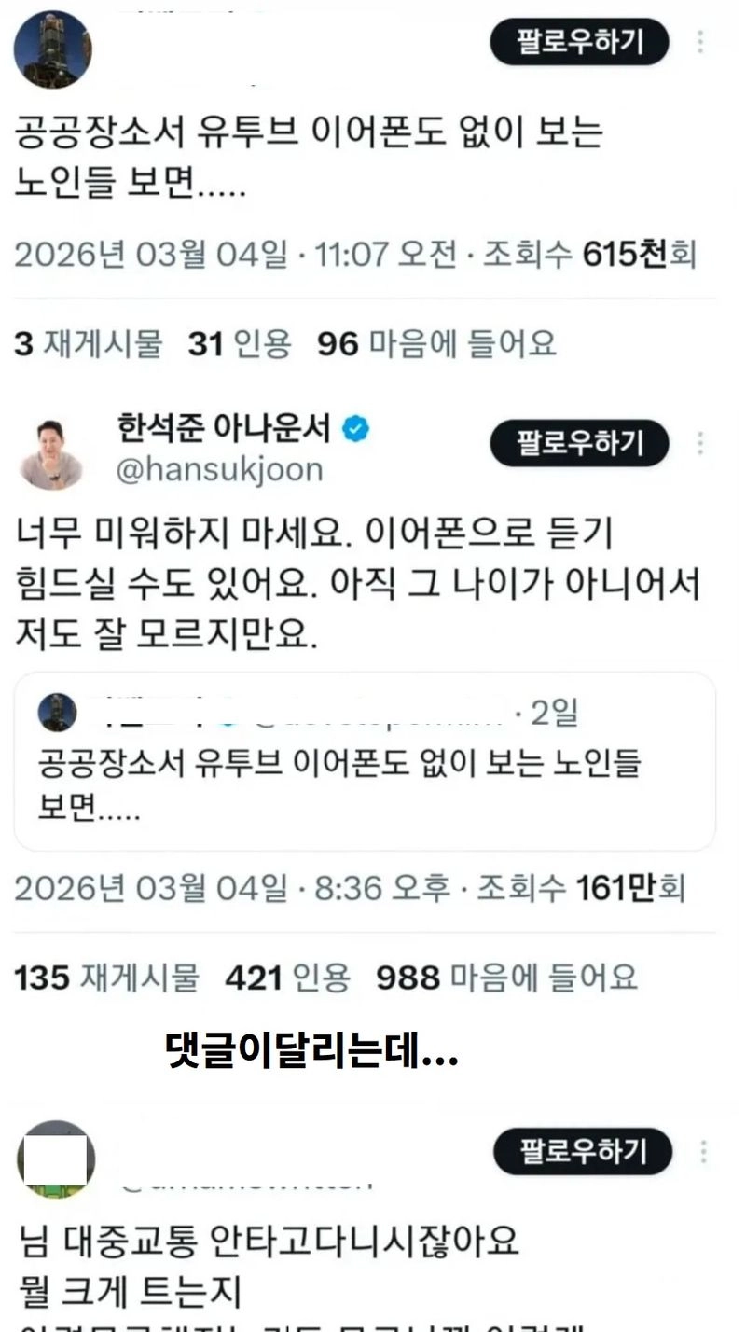View the 3 재게시물 reposts list
The height and width of the screenshot is (1332, 746).
(x=89, y=345)
